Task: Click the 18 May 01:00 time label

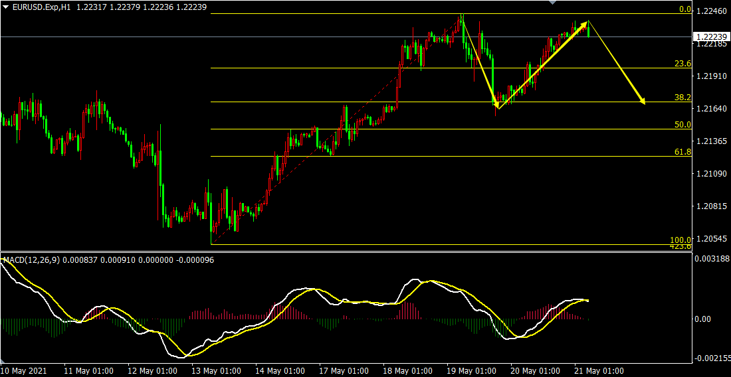Action: pyautogui.click(x=408, y=371)
